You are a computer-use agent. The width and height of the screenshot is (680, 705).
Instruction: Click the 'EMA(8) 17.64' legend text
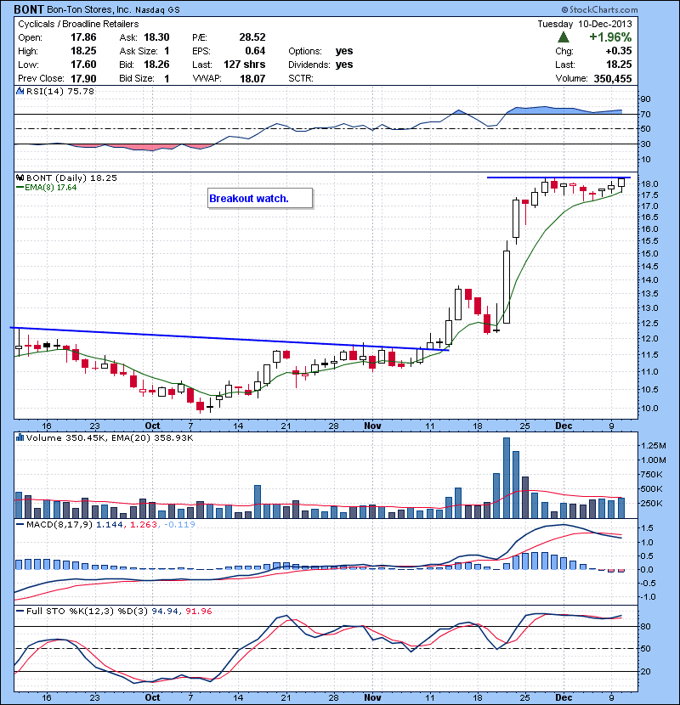point(50,188)
